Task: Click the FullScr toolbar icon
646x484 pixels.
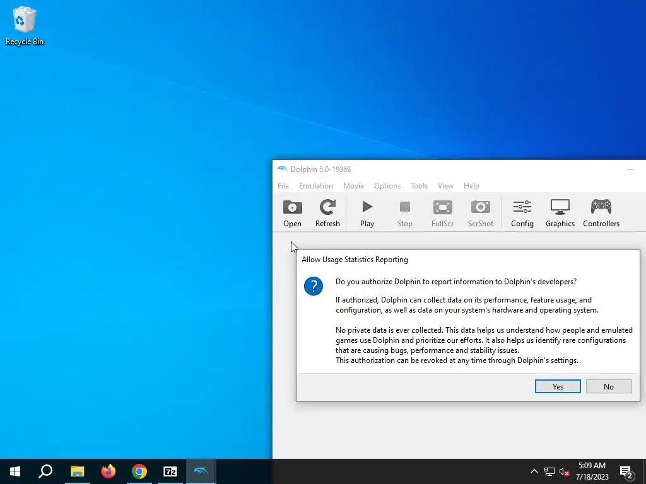Action: pos(442,213)
